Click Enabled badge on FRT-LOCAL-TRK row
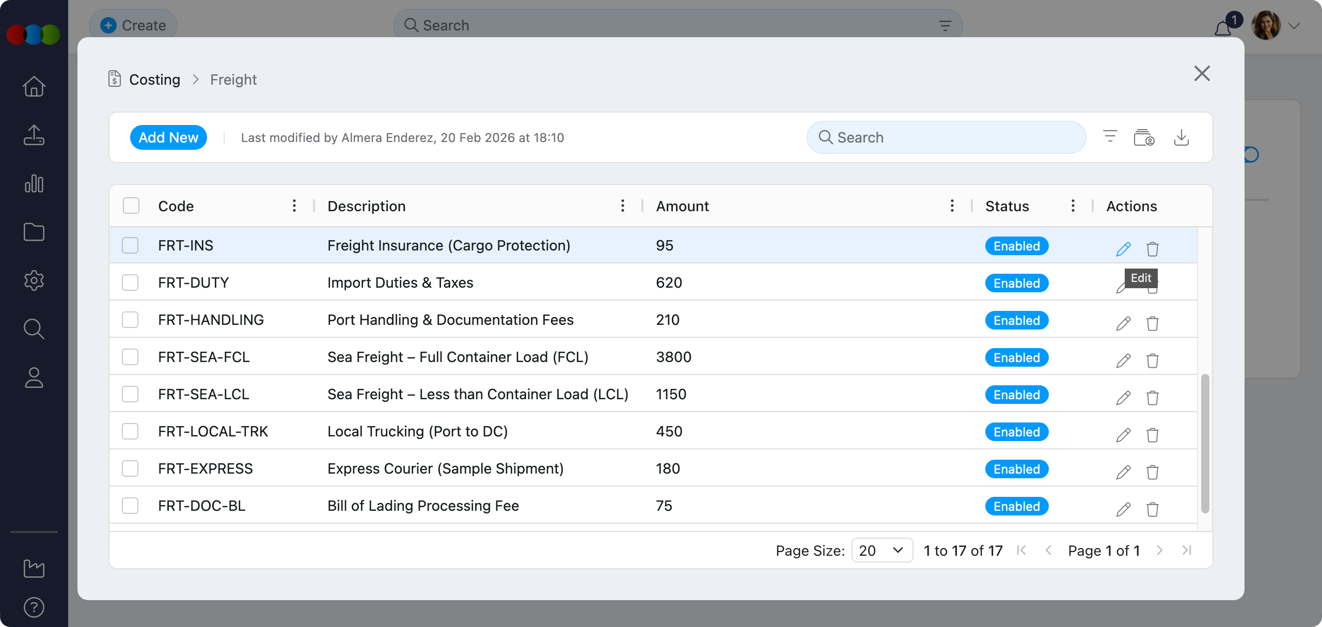 (1016, 432)
